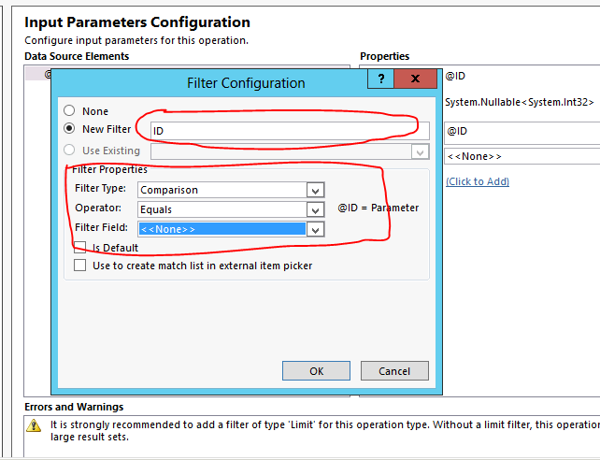
Task: Open the Filter Field dropdown
Action: [316, 229]
